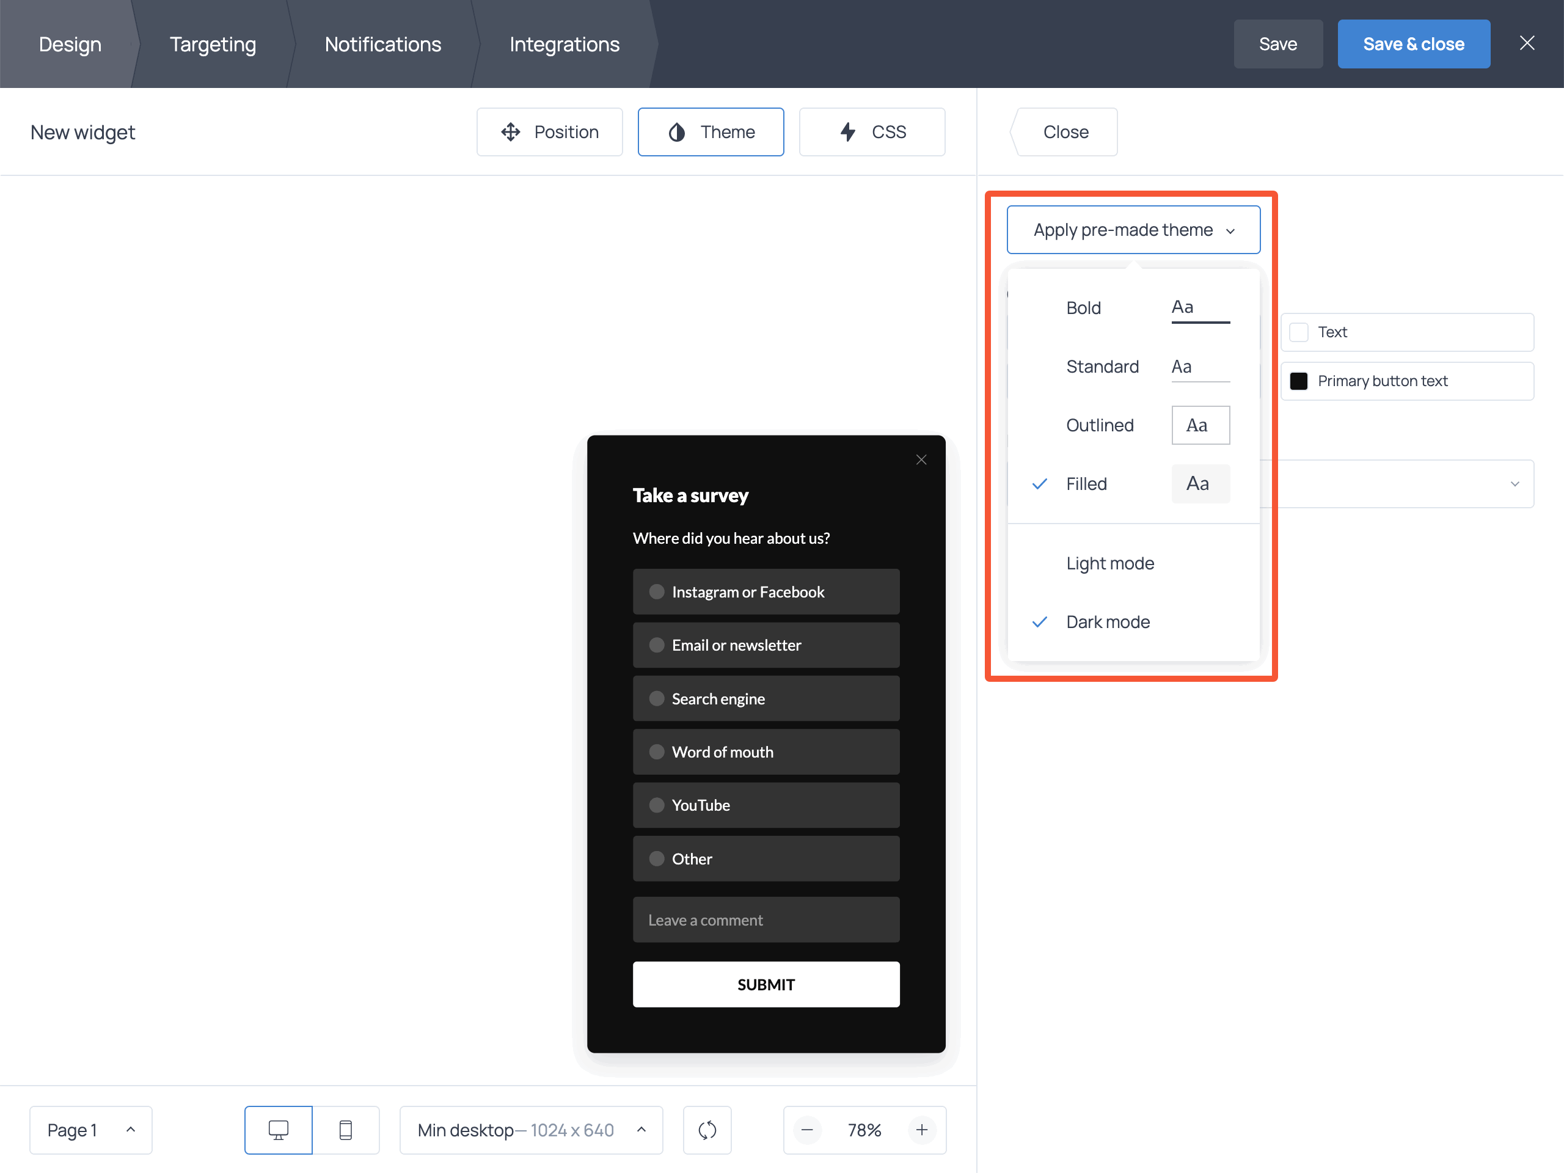Open the Min desktop size dropdown
1564x1173 pixels.
tap(531, 1129)
